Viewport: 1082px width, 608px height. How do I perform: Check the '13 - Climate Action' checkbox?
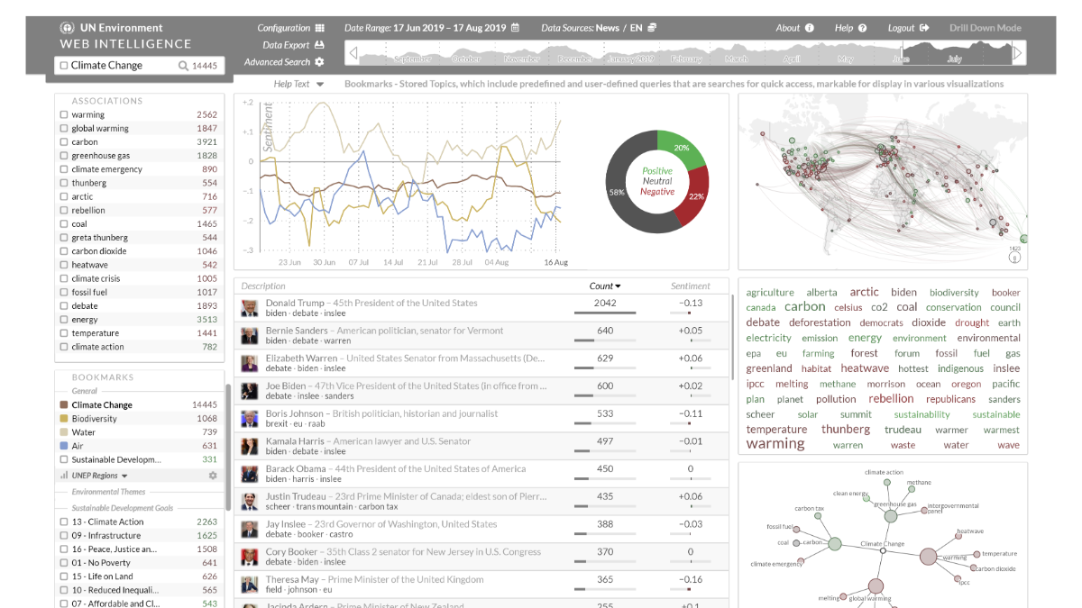pos(63,522)
